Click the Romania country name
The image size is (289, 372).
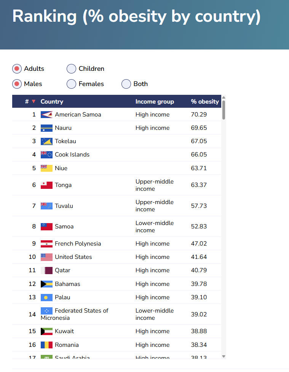67,345
